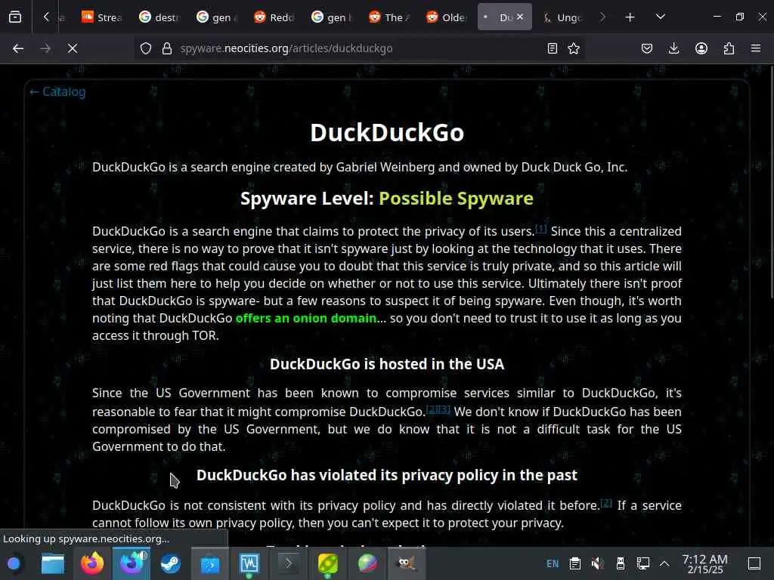Viewport: 774px width, 580px height.
Task: Open the list all tabs dropdown
Action: 661,17
